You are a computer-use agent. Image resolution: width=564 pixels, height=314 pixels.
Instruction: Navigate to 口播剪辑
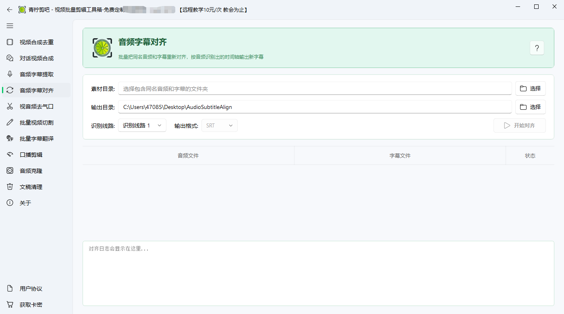[36, 155]
